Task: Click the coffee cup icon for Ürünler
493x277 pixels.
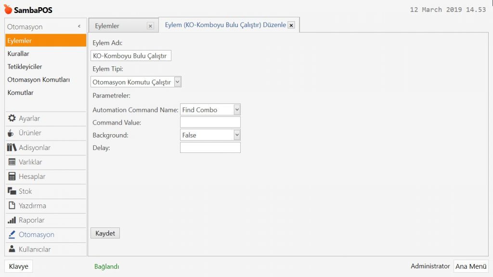Action: 12,133
